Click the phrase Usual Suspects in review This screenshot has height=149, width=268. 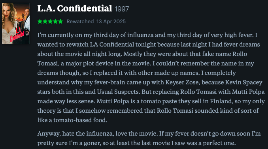point(118,92)
